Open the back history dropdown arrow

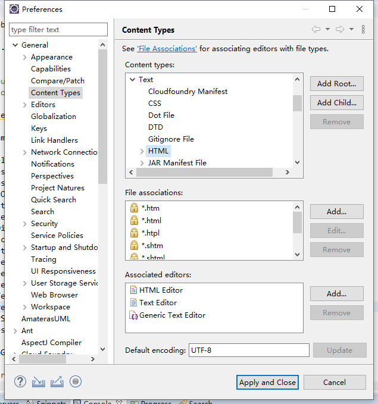click(327, 30)
